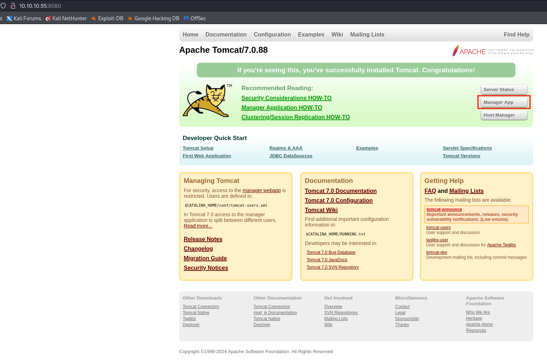Open Clustering/Session Replication HOW-TO link
Image resolution: width=547 pixels, height=363 pixels.
(x=296, y=117)
